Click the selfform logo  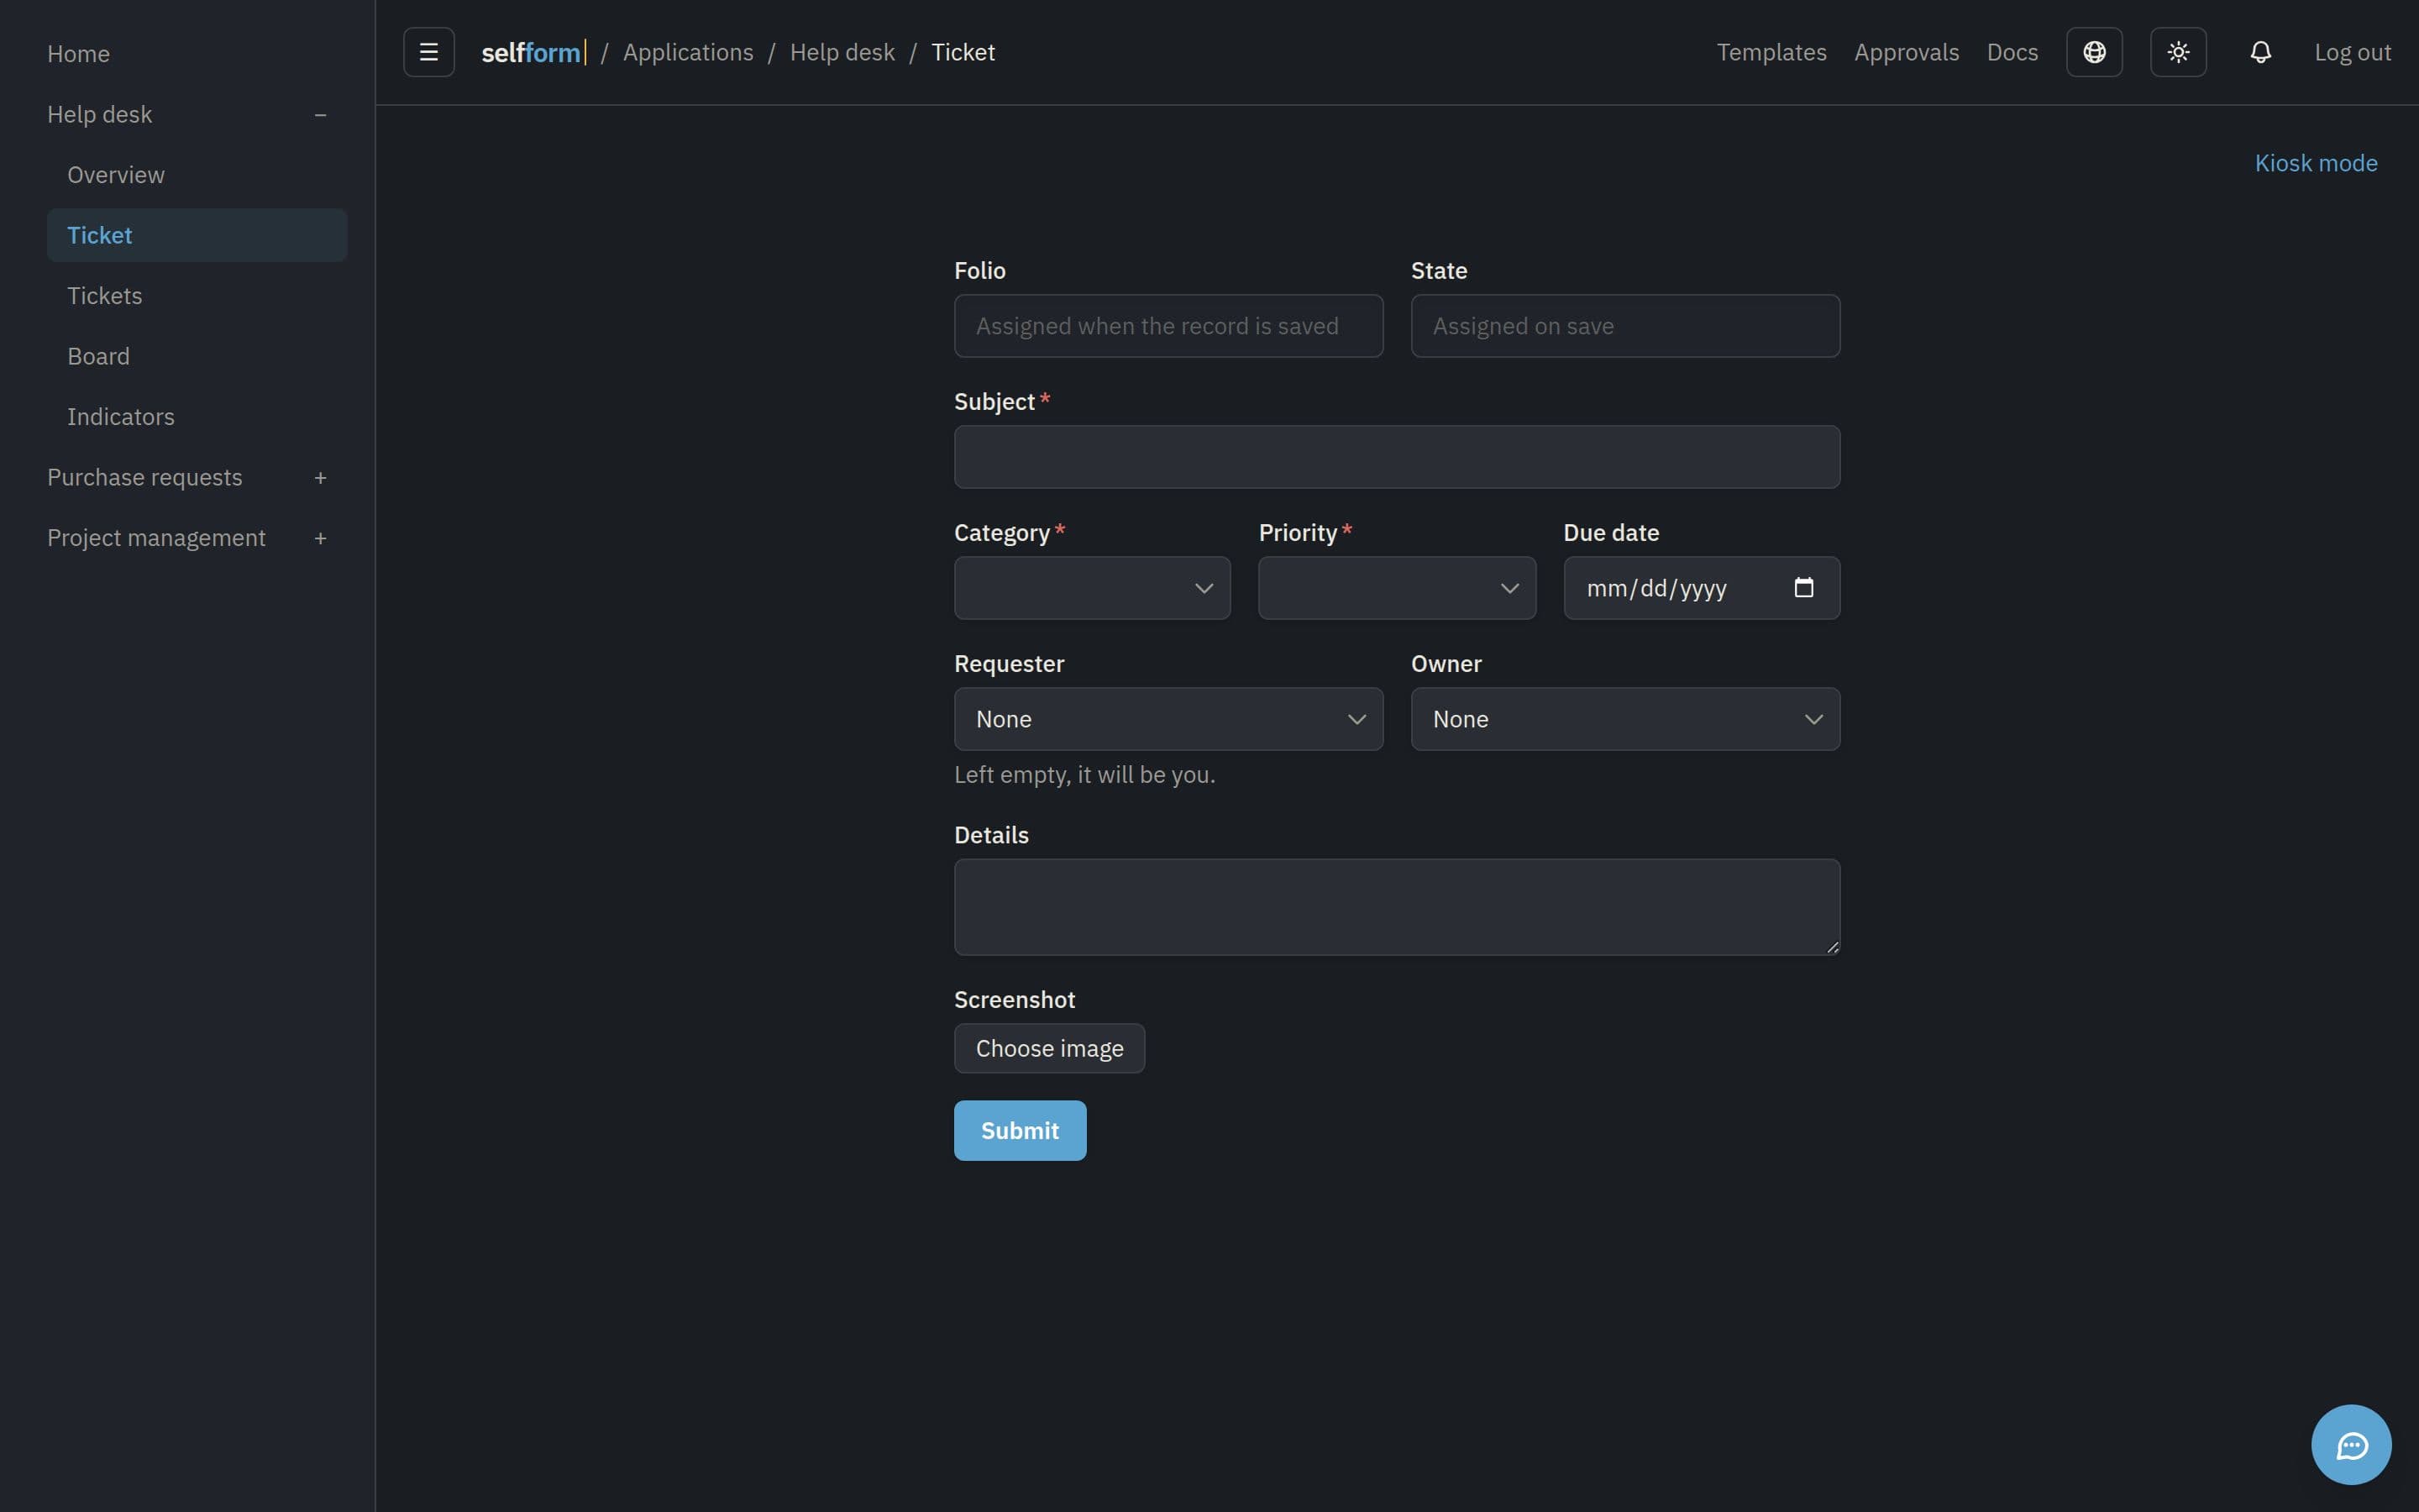pyautogui.click(x=533, y=52)
